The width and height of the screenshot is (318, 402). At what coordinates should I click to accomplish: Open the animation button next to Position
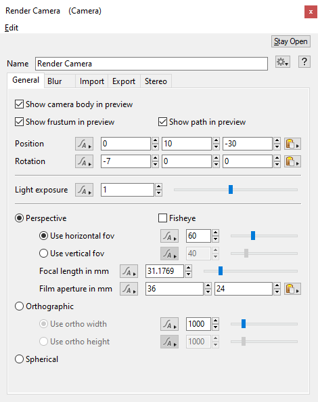(x=84, y=144)
